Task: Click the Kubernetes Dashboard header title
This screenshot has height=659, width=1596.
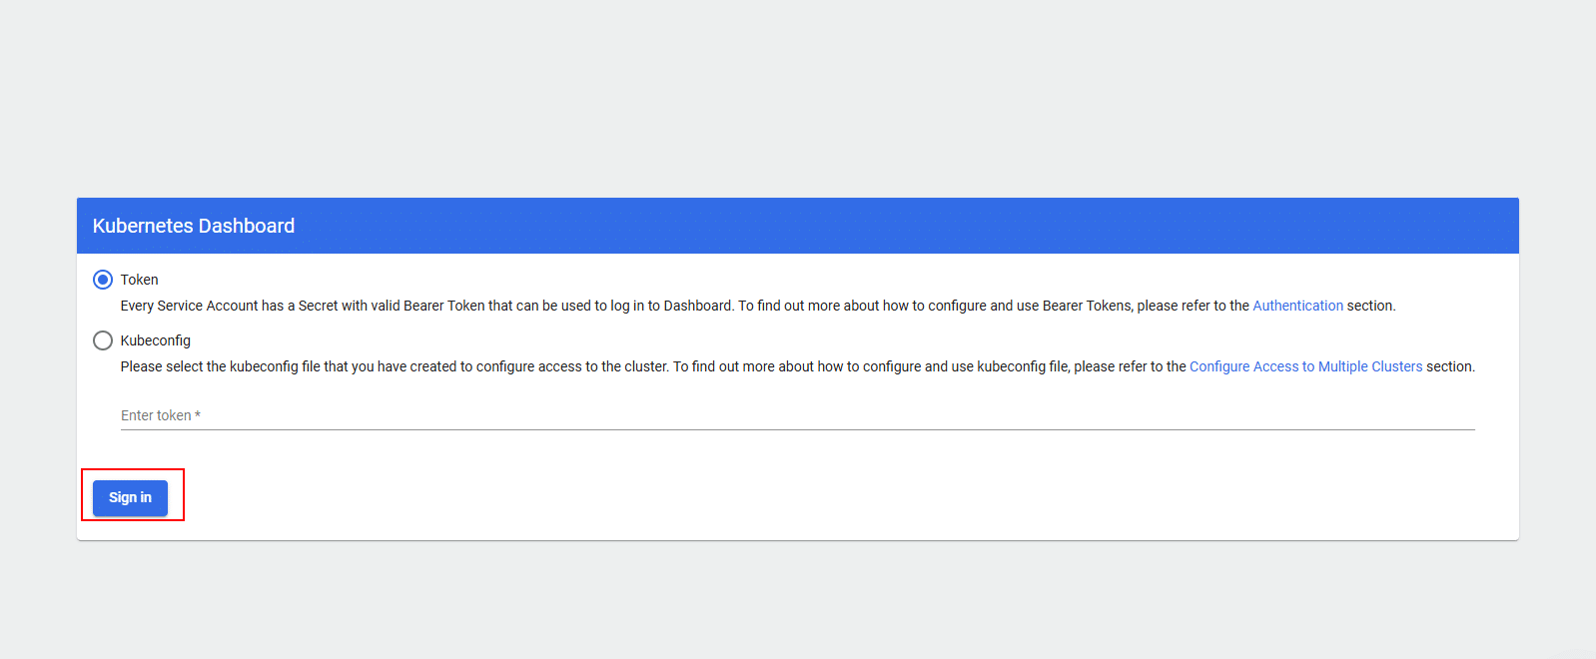Action: point(194,226)
